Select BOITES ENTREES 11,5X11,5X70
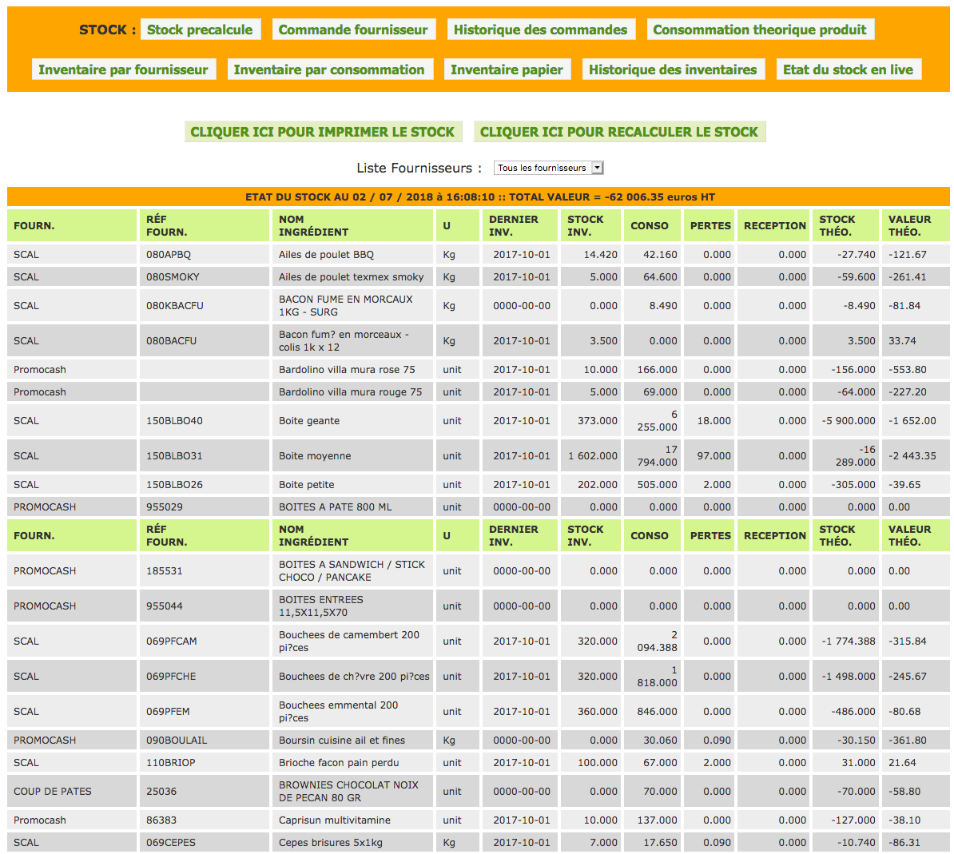 320,606
